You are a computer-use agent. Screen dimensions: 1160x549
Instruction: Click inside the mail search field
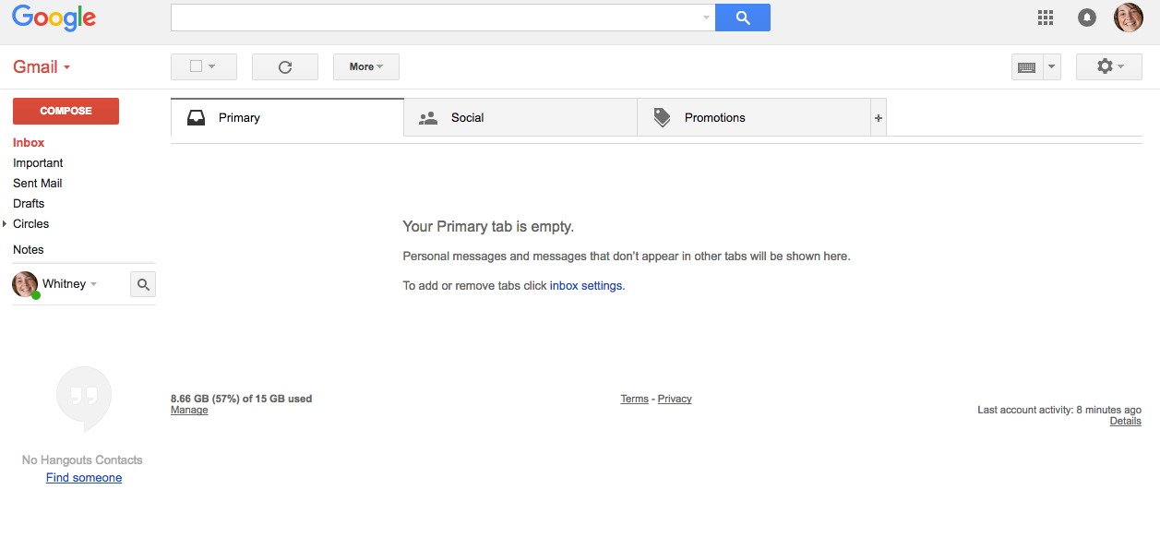point(434,18)
